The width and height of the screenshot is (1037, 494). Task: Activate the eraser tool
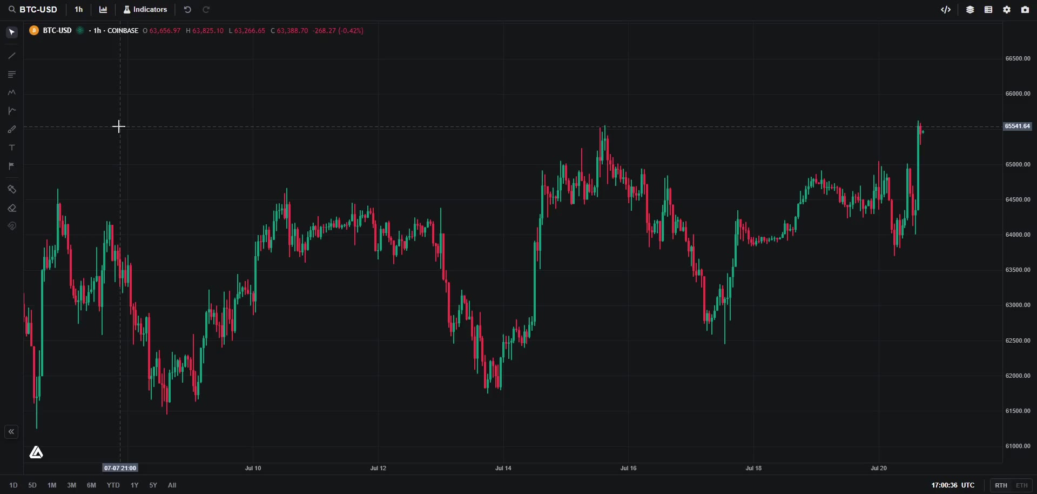12,208
